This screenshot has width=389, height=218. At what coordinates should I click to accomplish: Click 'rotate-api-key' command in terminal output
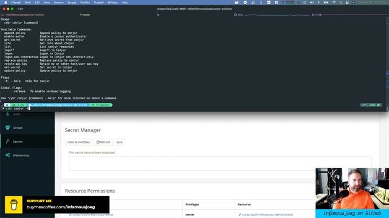15,64
